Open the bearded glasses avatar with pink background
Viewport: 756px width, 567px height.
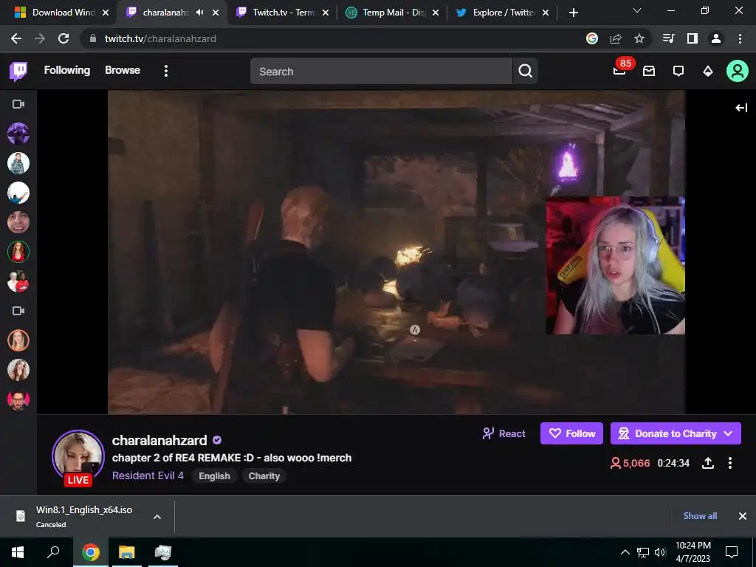[18, 399]
